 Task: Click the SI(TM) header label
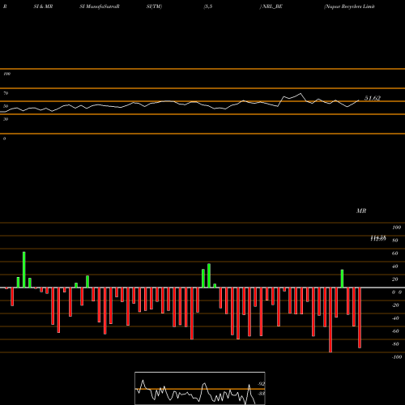[x=154, y=6]
